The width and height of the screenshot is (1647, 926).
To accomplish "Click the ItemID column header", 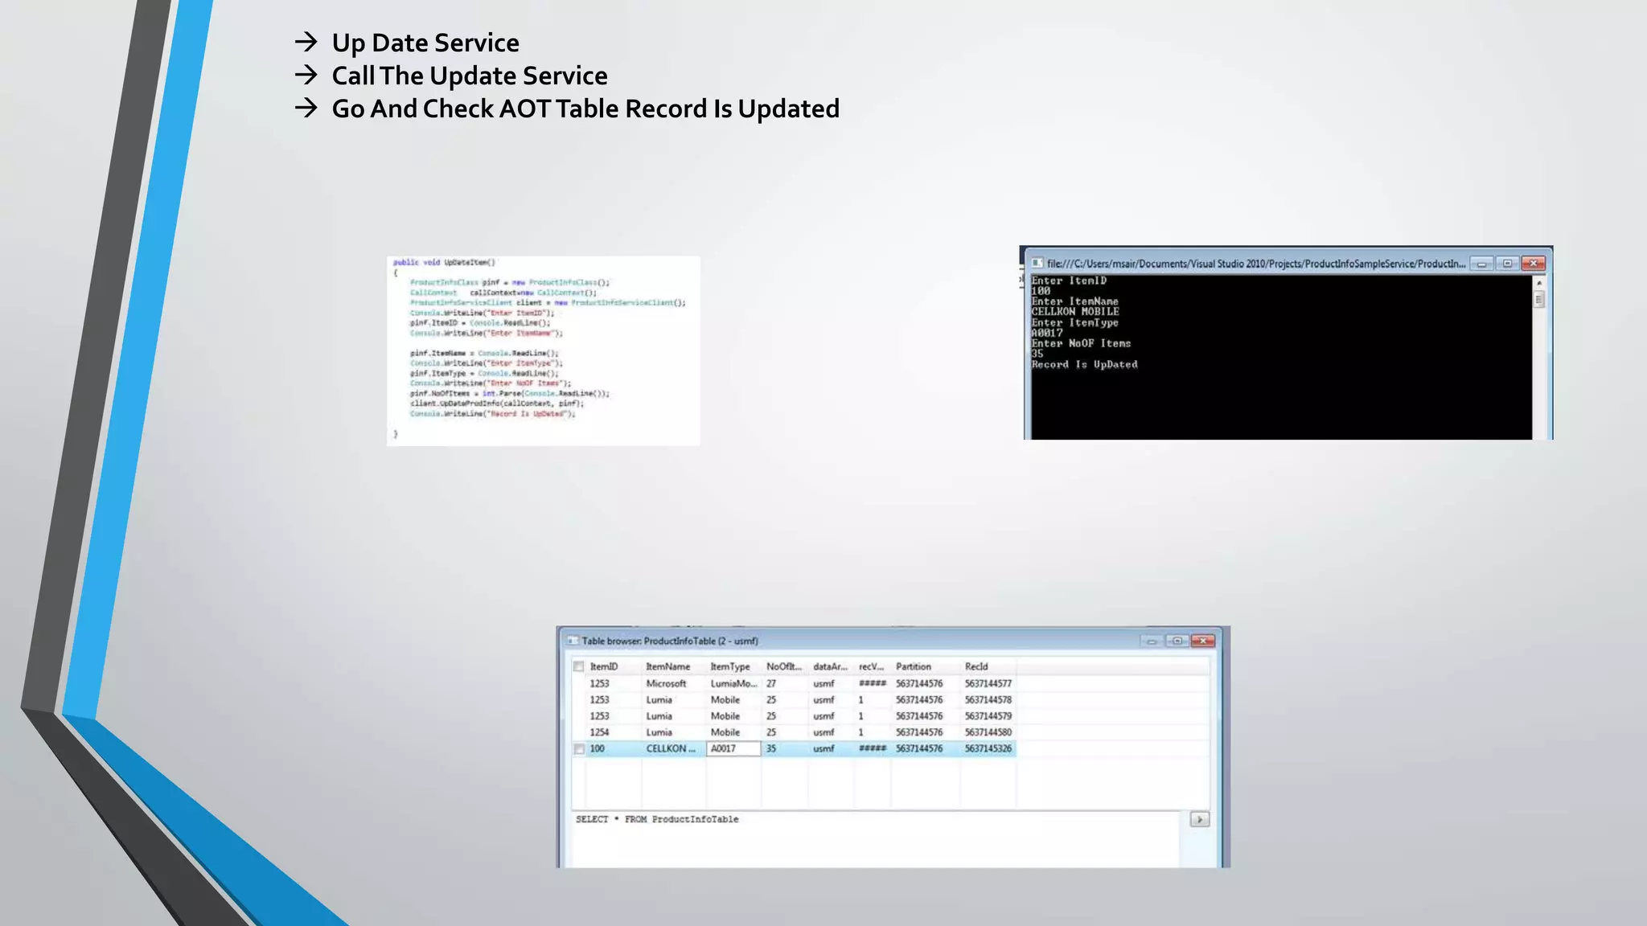I will pos(604,666).
